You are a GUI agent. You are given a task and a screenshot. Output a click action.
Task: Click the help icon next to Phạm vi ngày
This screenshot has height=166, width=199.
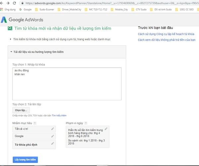click(x=86, y=123)
